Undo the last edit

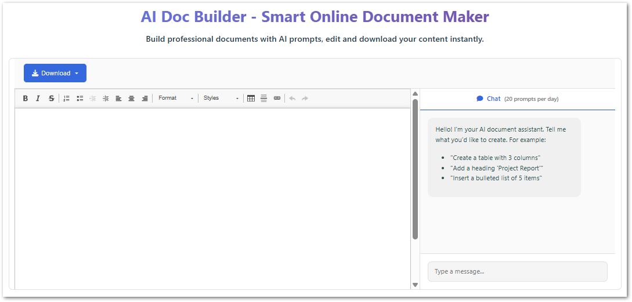(292, 98)
